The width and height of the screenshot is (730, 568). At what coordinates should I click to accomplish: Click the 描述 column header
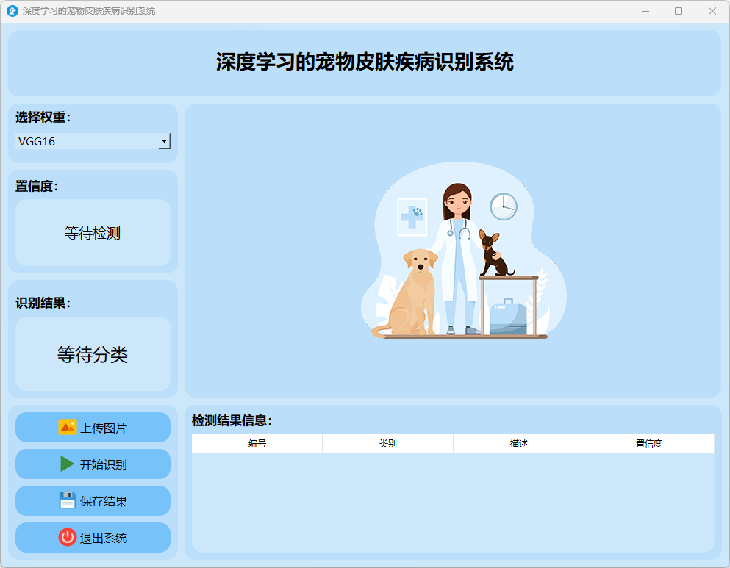tap(518, 443)
